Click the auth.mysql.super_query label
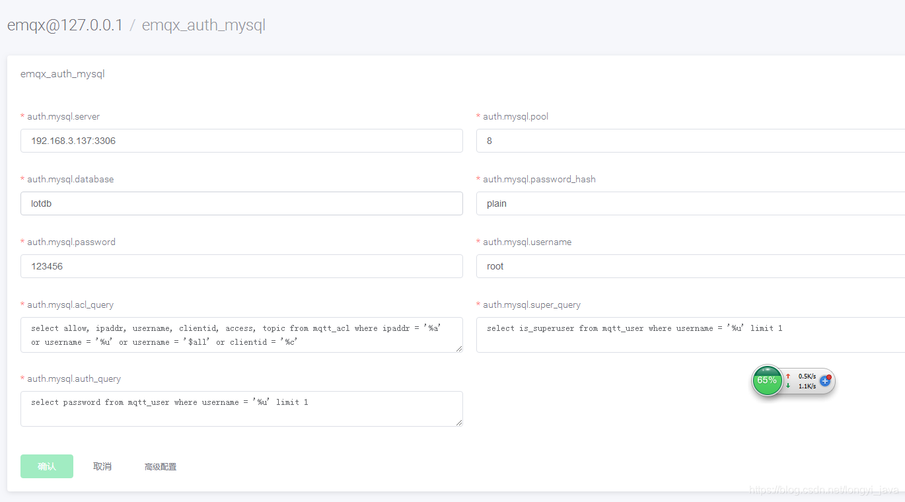This screenshot has height=502, width=905. 532,305
